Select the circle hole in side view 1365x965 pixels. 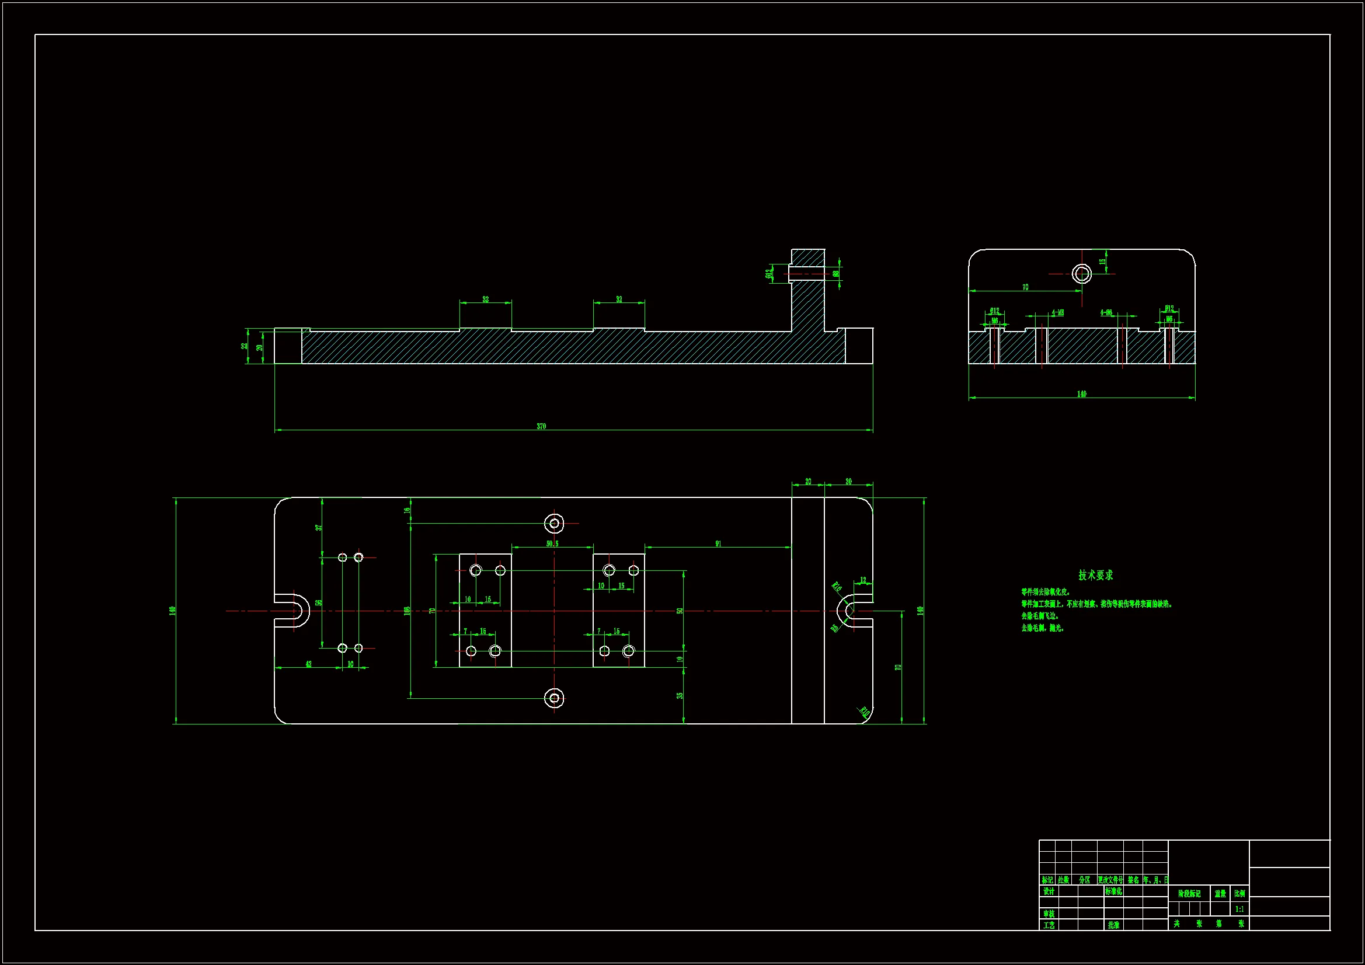tap(1081, 274)
